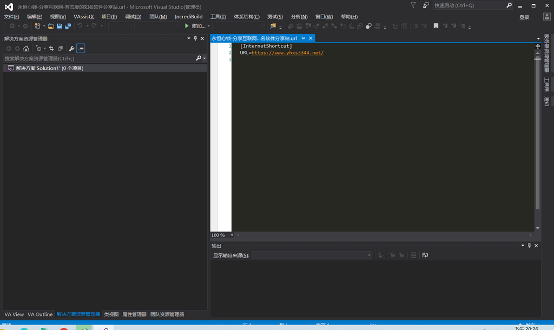Expand the open documents list dropdown
Screen dimensions: 554x330
(538, 38)
